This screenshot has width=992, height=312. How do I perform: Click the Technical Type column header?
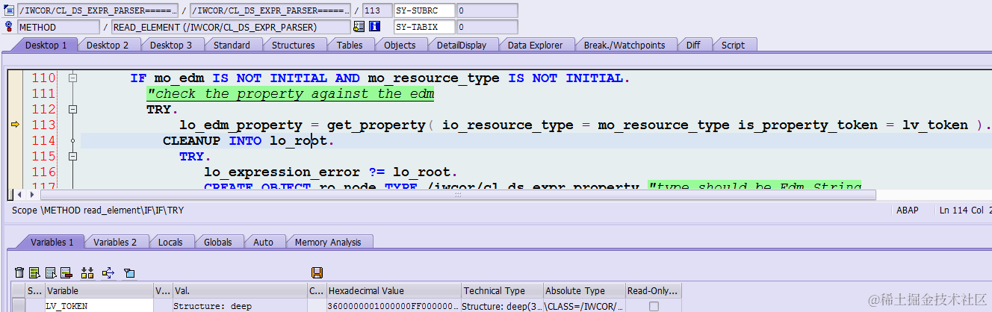pyautogui.click(x=502, y=291)
